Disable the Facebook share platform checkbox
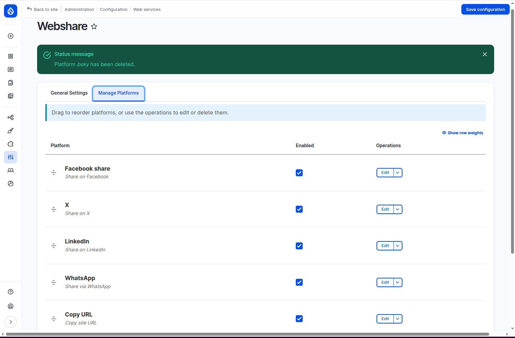The height and width of the screenshot is (338, 515). pyautogui.click(x=299, y=173)
